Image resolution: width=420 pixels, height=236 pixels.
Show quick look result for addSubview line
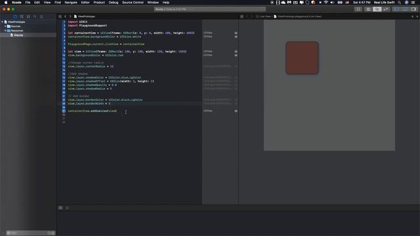pyautogui.click(x=236, y=111)
